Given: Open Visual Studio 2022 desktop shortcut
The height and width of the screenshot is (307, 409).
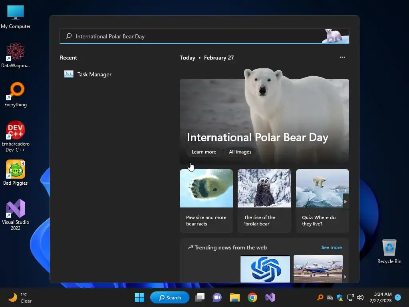Looking at the screenshot, I should (x=16, y=215).
